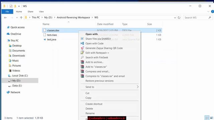This screenshot has height=120, width=214.
Task: Refresh the WS folder view
Action: pyautogui.click(x=179, y=18)
